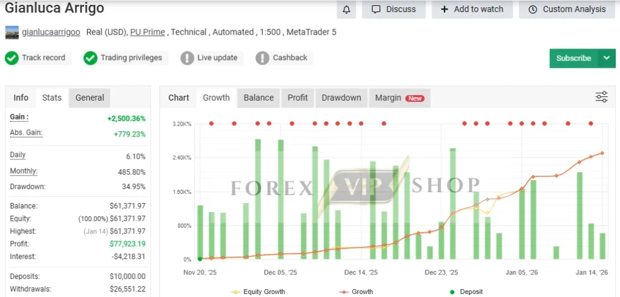The image size is (620, 297).
Task: Click the Daily label
Action: 18,155
